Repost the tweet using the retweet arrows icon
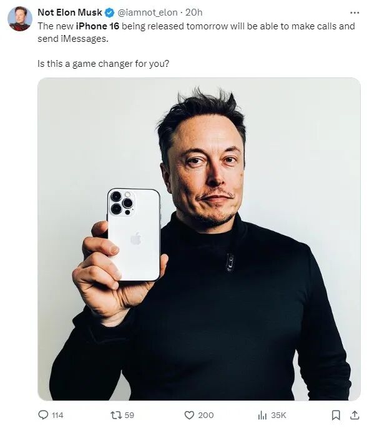 115,415
